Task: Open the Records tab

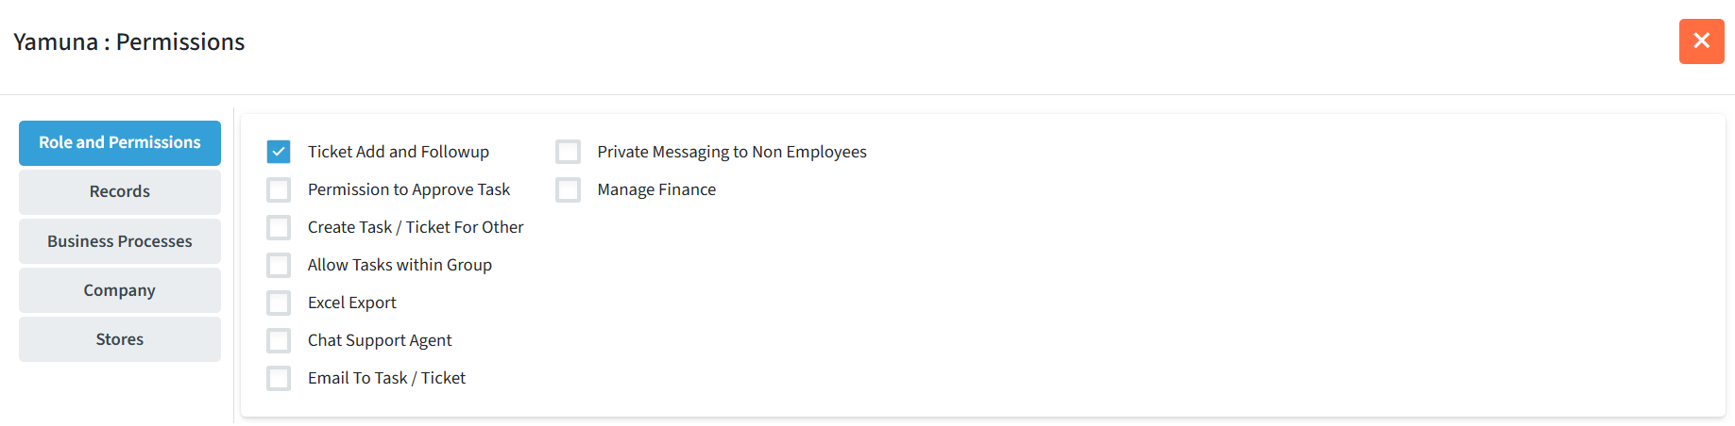Action: 120,192
